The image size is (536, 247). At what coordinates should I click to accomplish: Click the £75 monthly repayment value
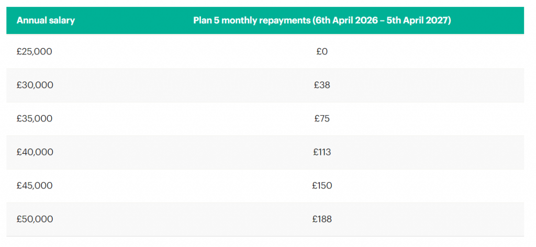point(322,118)
